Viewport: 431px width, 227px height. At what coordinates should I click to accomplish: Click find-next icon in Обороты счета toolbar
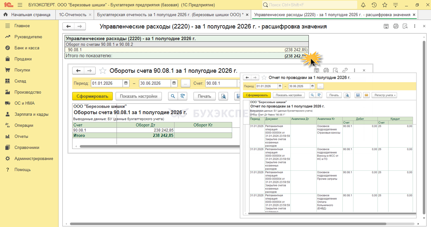tap(182, 96)
